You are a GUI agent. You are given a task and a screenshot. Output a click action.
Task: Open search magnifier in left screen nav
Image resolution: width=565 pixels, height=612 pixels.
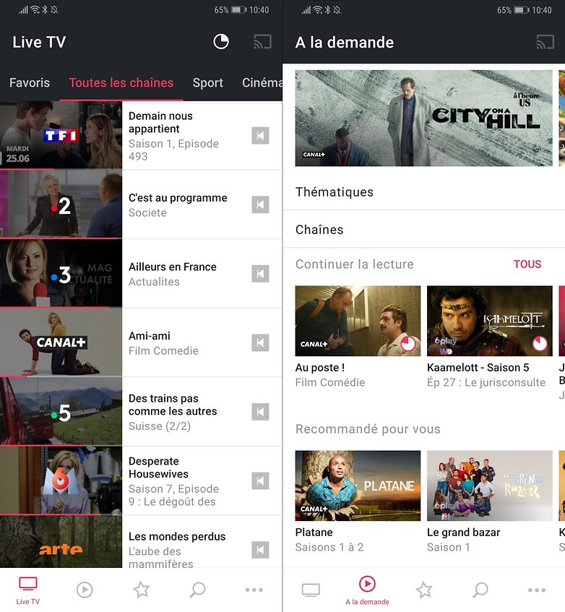197,590
